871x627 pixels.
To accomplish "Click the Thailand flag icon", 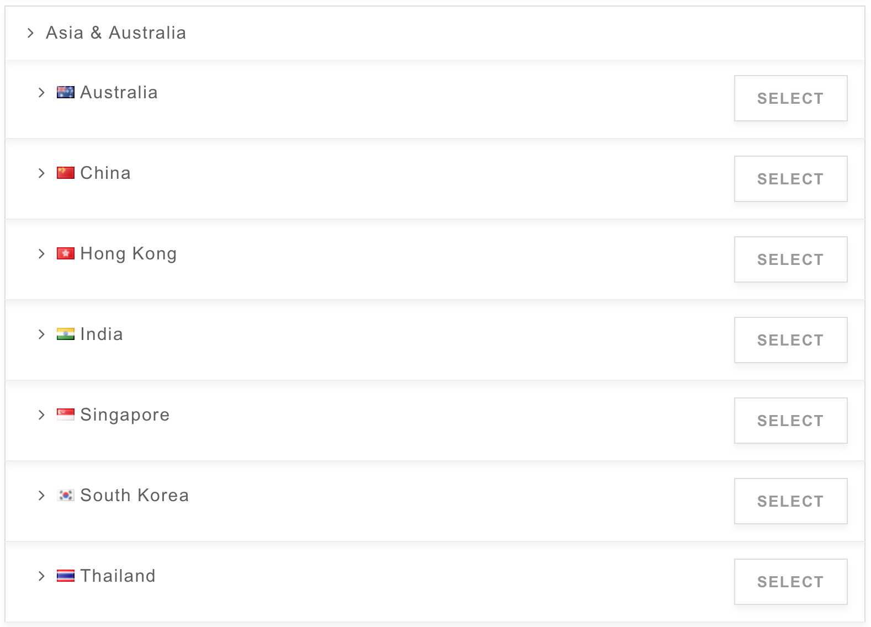I will point(66,576).
